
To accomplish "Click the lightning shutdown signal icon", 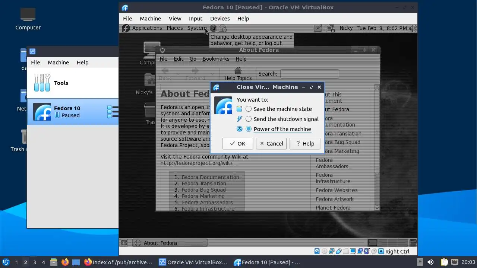I will tap(239, 119).
